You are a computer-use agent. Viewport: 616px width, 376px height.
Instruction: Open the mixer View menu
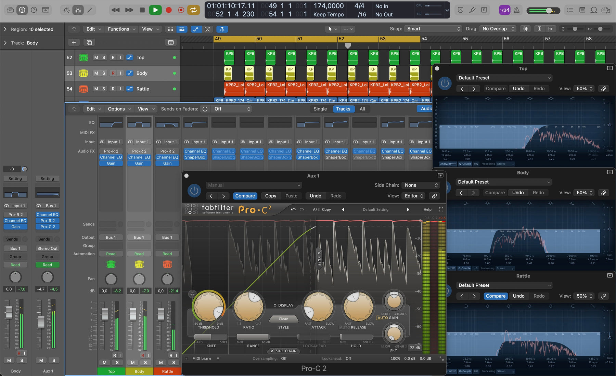(146, 109)
